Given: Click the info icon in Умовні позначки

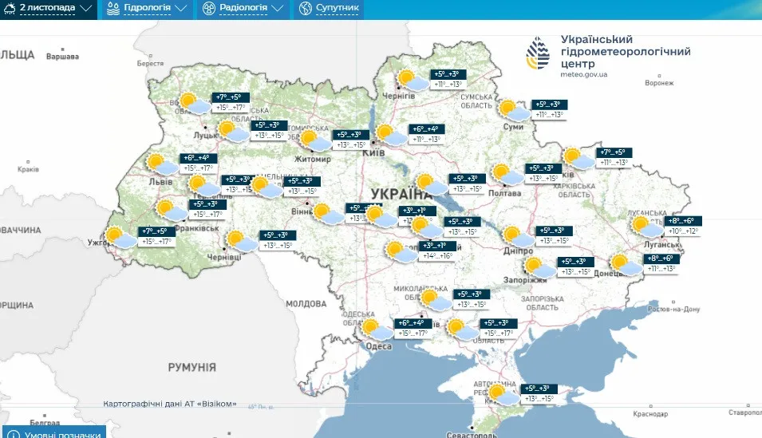Looking at the screenshot, I should click(x=13, y=434).
